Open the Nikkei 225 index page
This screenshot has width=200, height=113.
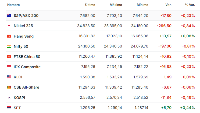pos(23,26)
